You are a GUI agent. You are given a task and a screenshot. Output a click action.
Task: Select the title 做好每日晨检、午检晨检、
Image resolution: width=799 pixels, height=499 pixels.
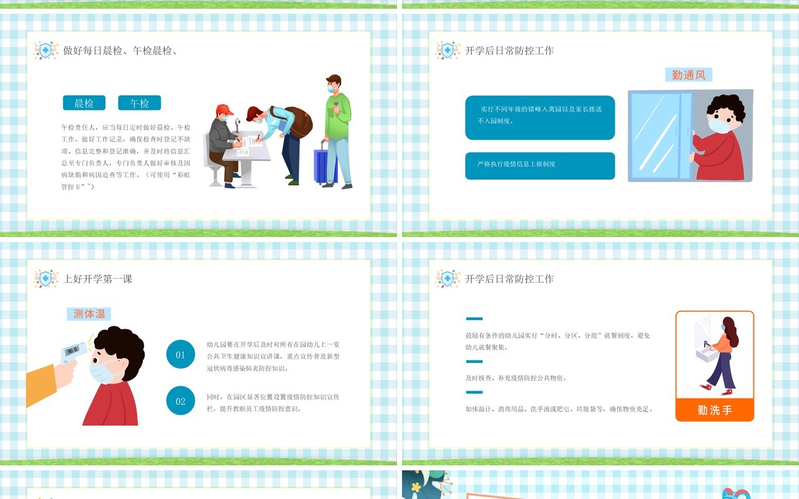(x=120, y=51)
